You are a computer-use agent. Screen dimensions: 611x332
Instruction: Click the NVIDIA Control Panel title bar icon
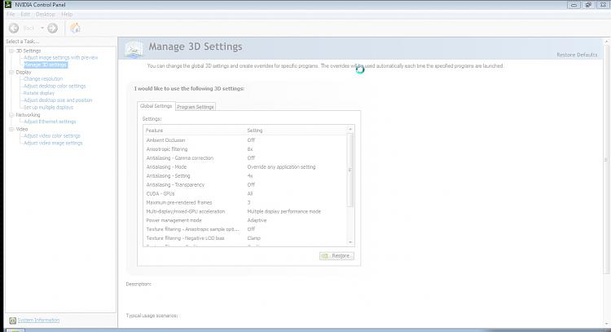(x=7, y=5)
